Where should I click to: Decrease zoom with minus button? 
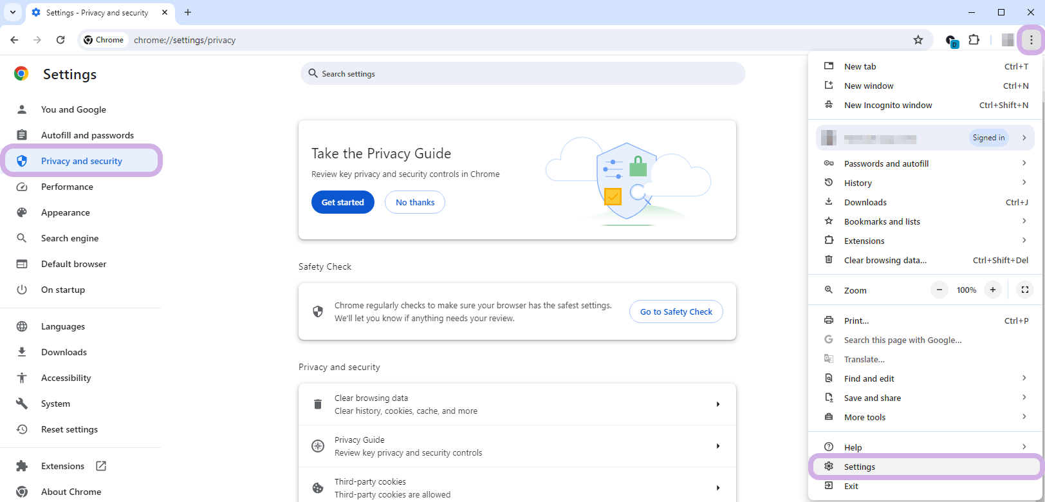click(939, 290)
